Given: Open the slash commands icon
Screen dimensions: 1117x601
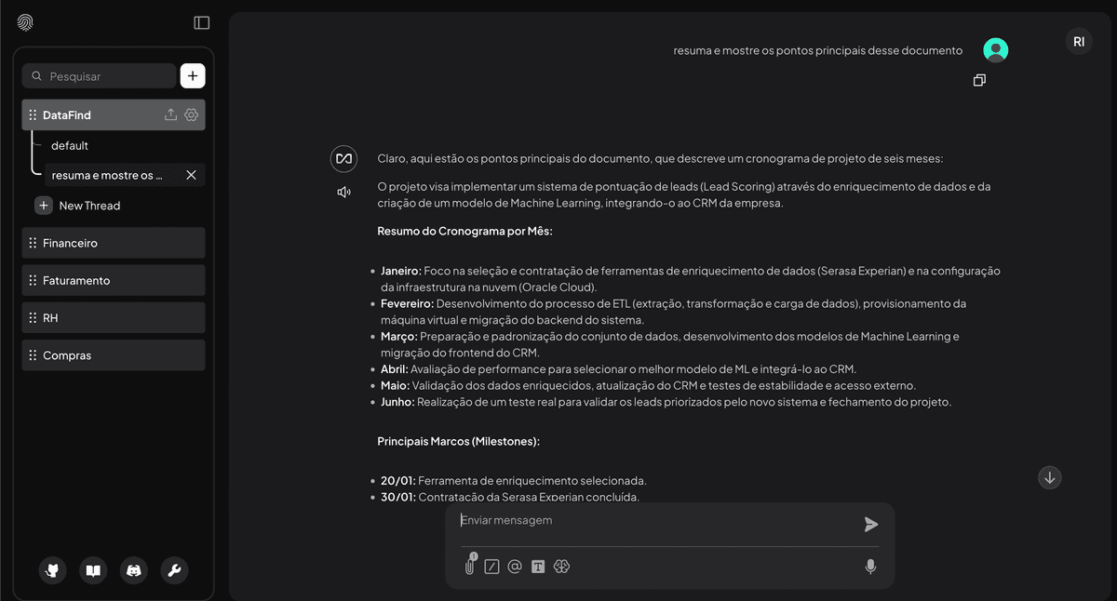Looking at the screenshot, I should tap(491, 566).
